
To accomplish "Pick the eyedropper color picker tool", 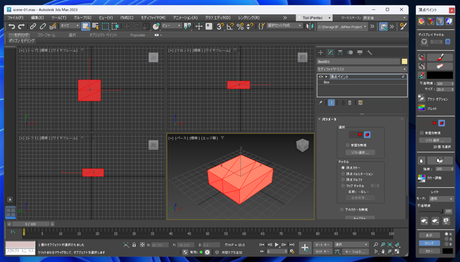I will click(421, 75).
